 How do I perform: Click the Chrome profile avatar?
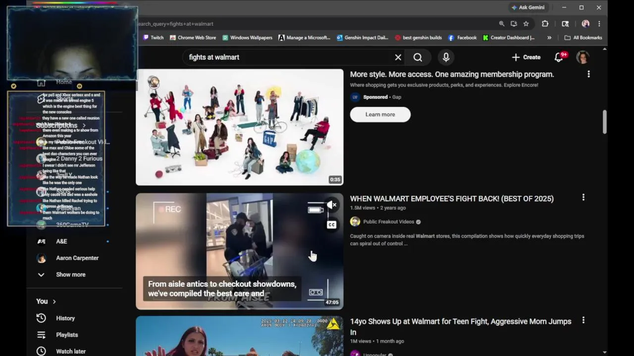tap(585, 24)
